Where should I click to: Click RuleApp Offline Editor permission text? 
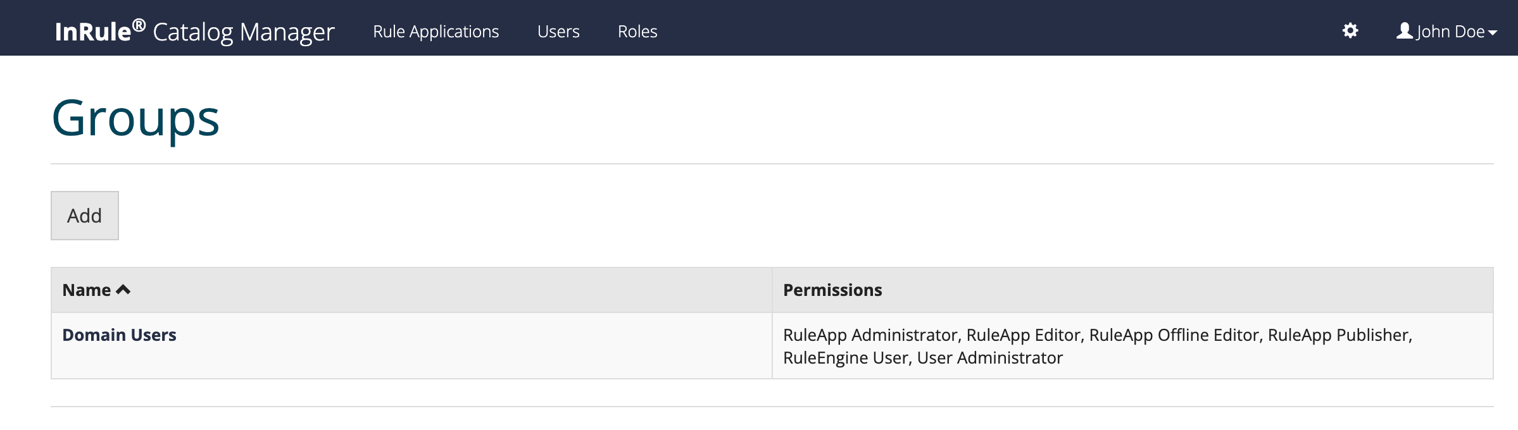tap(1174, 335)
